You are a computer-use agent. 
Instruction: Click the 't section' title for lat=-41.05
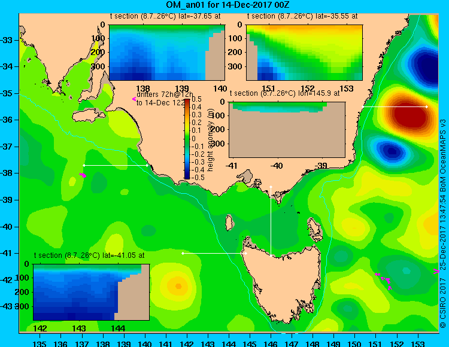point(89,255)
